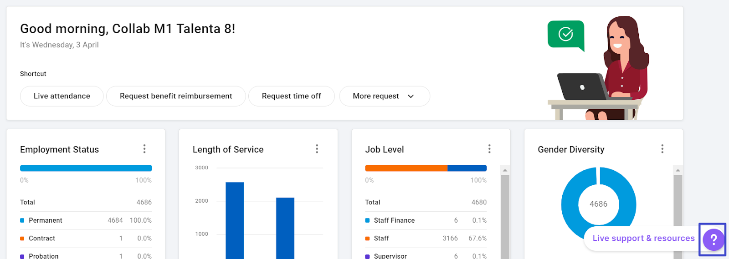Click Staff Finance row blue color marker
Image resolution: width=729 pixels, height=259 pixels.
pyautogui.click(x=367, y=220)
